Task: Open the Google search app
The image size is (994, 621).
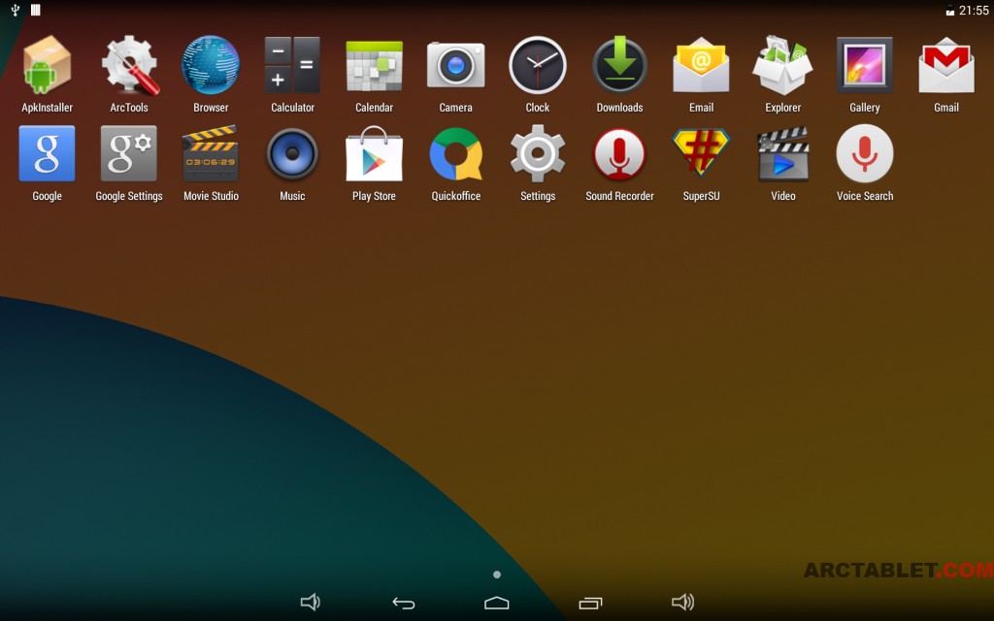Action: [x=47, y=154]
